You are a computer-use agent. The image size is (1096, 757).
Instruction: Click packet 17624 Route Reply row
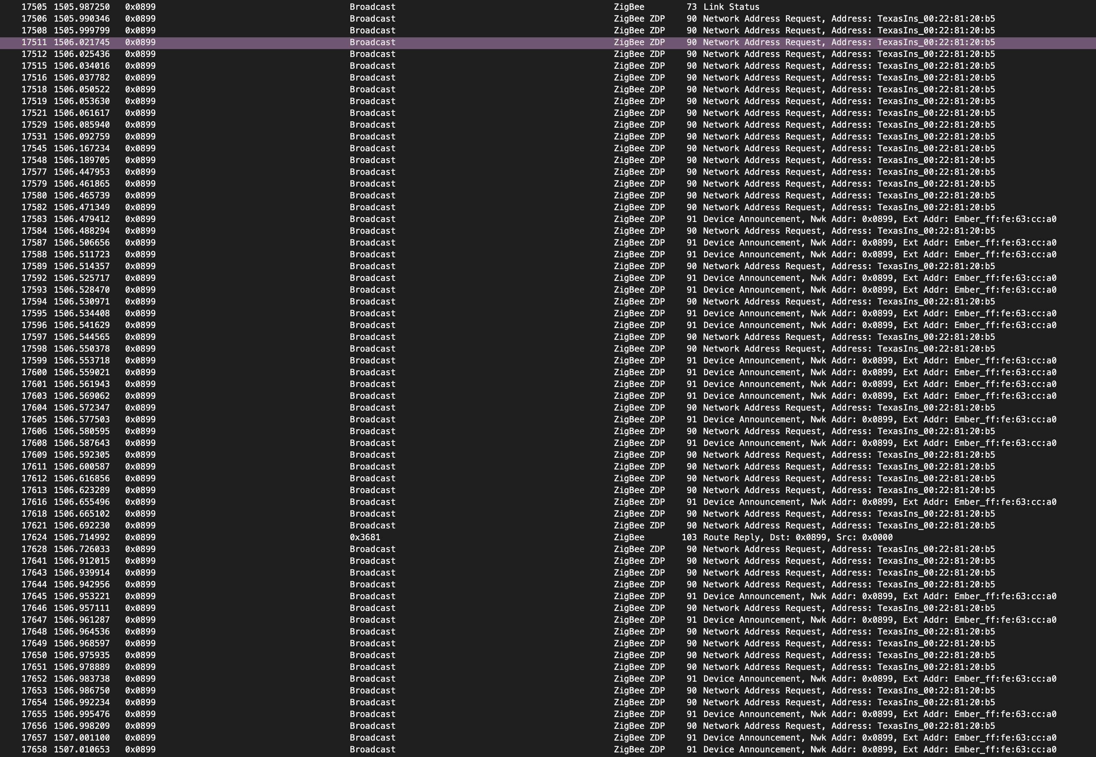coord(797,537)
